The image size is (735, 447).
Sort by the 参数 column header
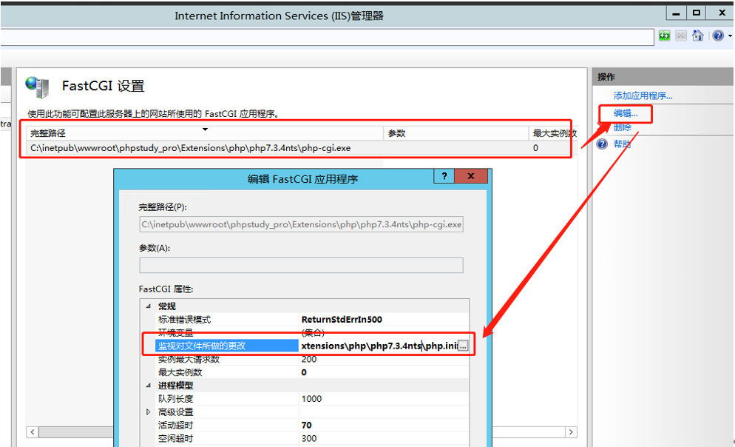[456, 133]
